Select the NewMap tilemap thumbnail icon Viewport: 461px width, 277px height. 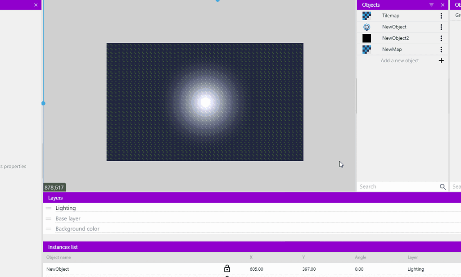coord(366,49)
